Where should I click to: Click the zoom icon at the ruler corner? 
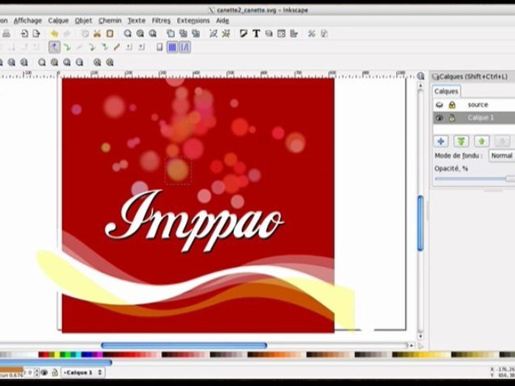pos(421,76)
